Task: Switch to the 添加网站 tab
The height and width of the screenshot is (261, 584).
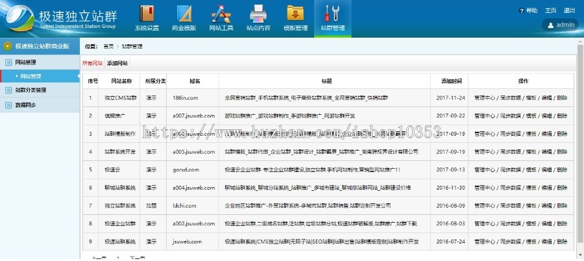Action: coord(117,64)
